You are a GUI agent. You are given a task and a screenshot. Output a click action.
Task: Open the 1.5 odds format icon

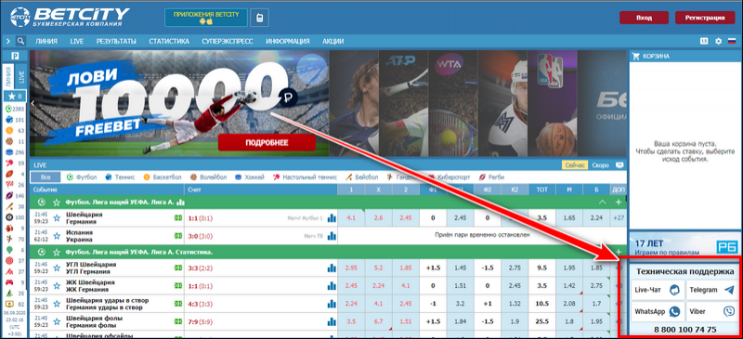(x=704, y=41)
